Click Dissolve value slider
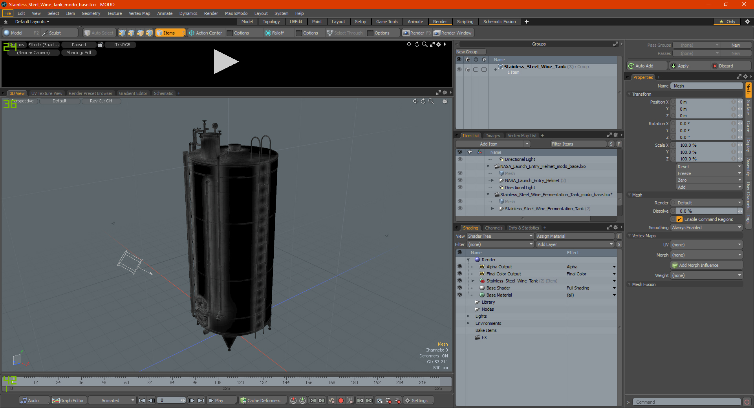The width and height of the screenshot is (754, 408). (x=707, y=211)
